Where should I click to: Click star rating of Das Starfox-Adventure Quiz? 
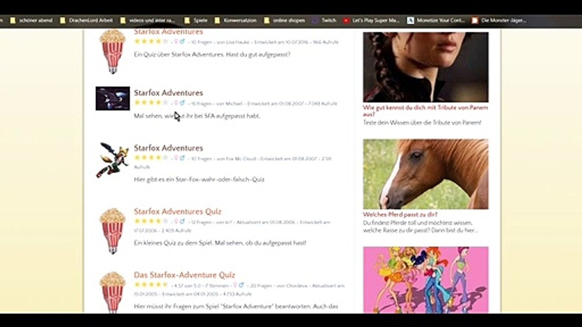click(x=151, y=285)
